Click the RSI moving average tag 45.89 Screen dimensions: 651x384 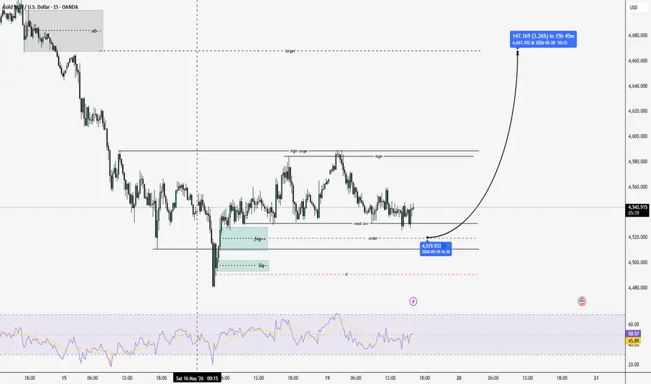[634, 341]
